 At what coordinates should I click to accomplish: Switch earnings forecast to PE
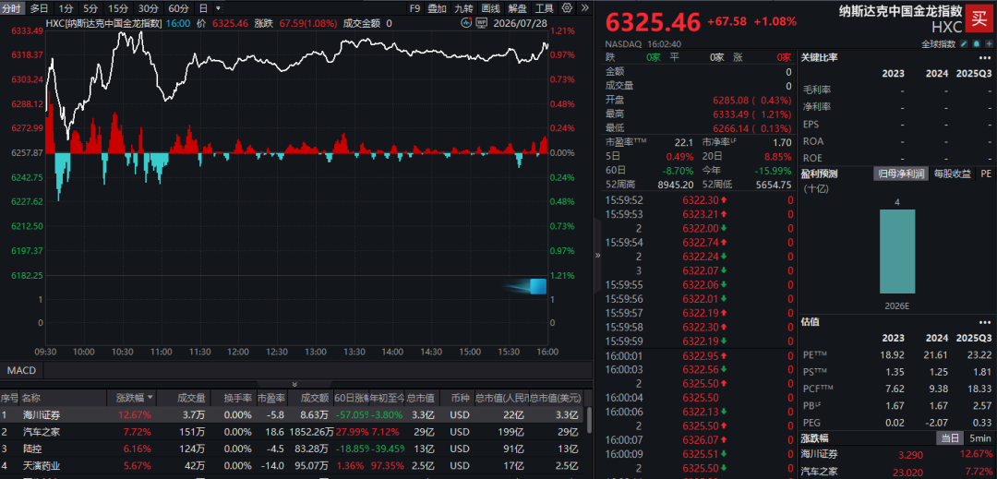(x=985, y=173)
